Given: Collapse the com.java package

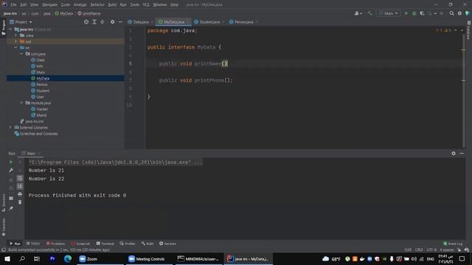Looking at the screenshot, I should click(x=21, y=54).
